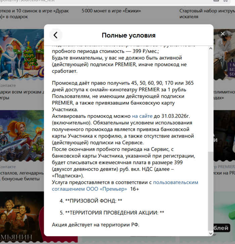Click the back arrow in the modal header

pyautogui.click(x=56, y=35)
